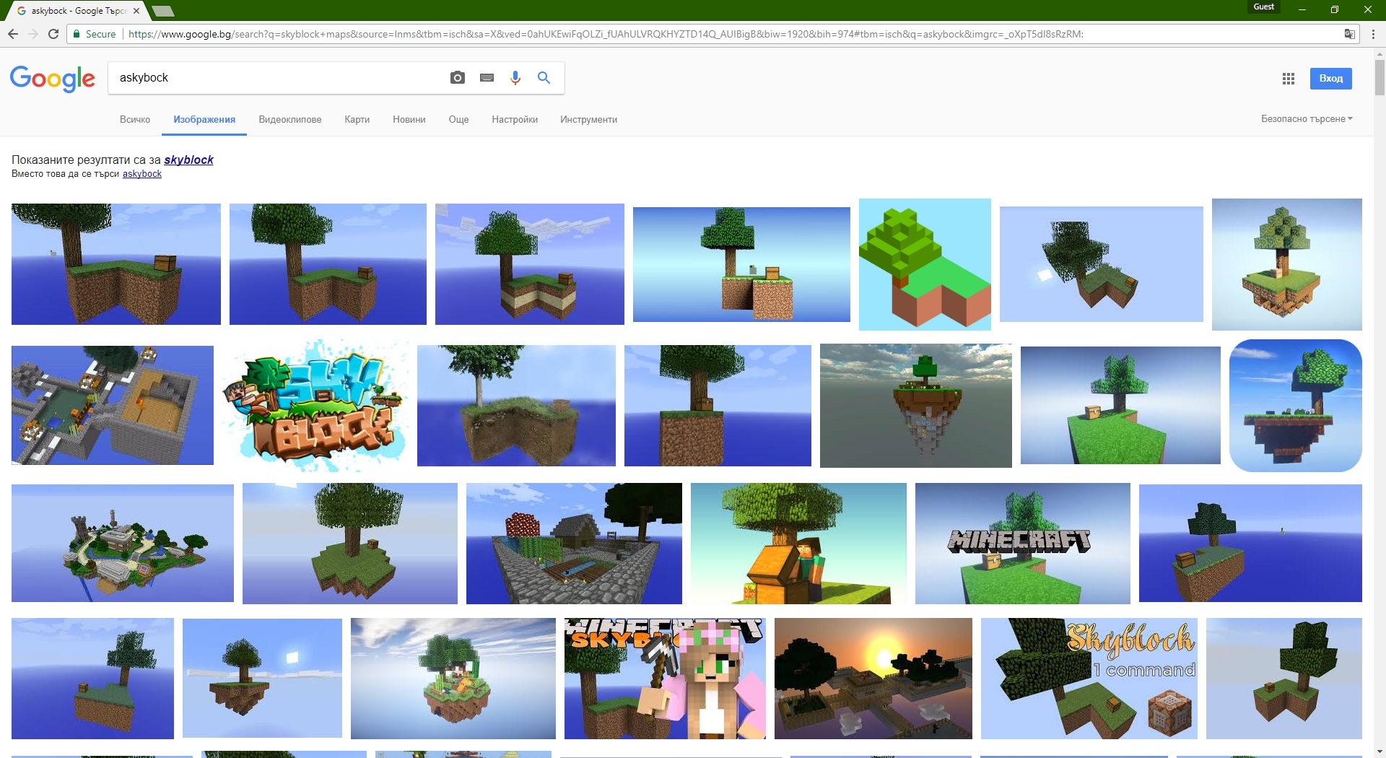The height and width of the screenshot is (758, 1386).
Task: Close the askybock Google search tab
Action: (x=136, y=11)
